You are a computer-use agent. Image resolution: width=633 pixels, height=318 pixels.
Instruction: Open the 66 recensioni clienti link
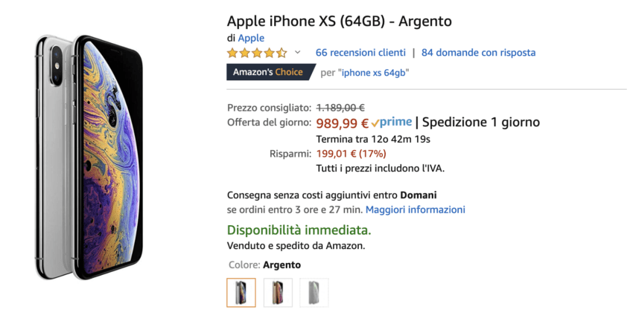point(360,53)
